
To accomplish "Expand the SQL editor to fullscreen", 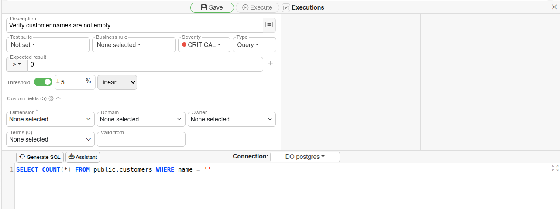I will (555, 168).
